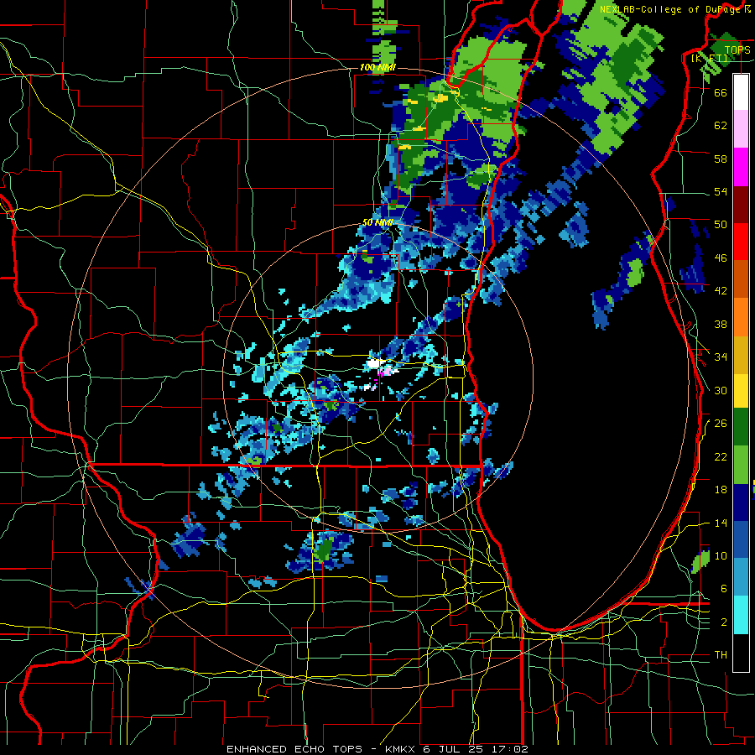Choose the dark orange legend swatch
Viewport: 755px width, 755px height.
coord(741,279)
